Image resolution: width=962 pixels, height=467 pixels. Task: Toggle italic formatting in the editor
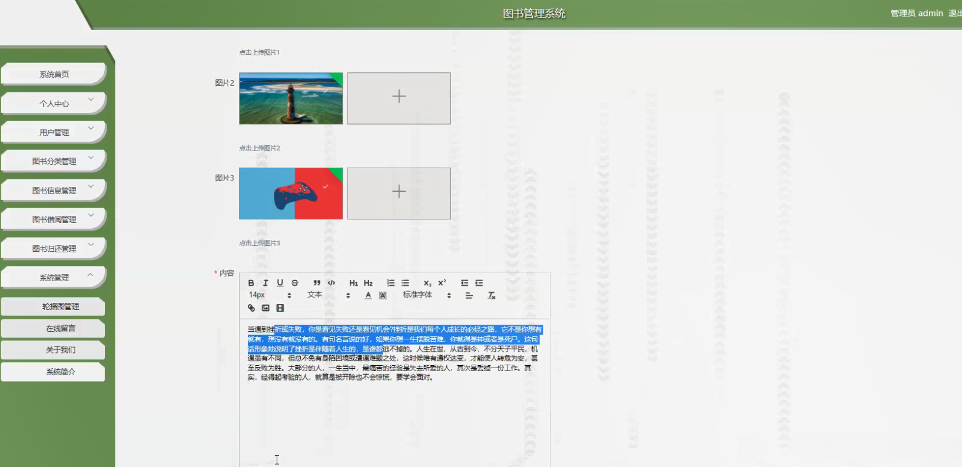tap(266, 283)
